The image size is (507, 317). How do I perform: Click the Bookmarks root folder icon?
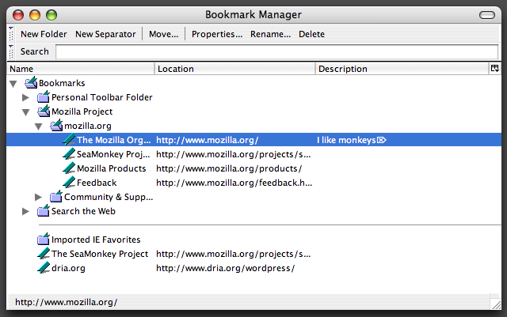(x=31, y=83)
